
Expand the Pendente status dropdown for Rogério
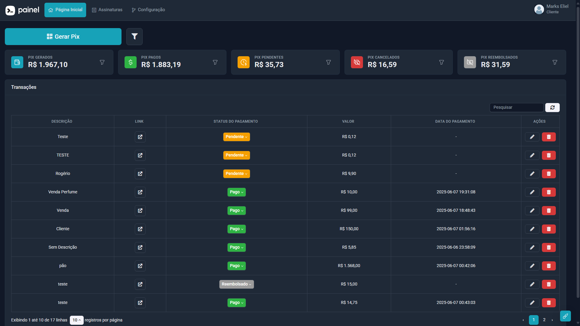pos(236,174)
